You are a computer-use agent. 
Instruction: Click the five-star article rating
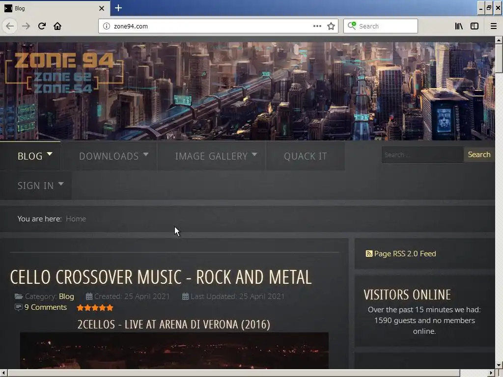click(95, 308)
